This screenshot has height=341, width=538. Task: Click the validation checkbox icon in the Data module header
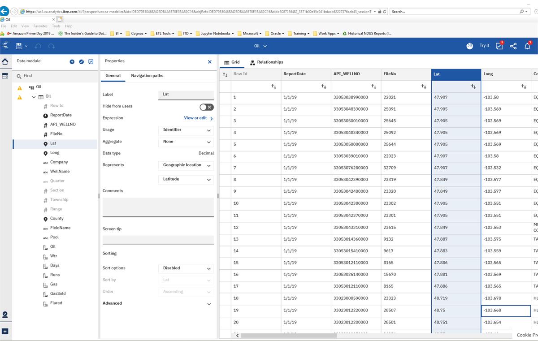click(91, 62)
